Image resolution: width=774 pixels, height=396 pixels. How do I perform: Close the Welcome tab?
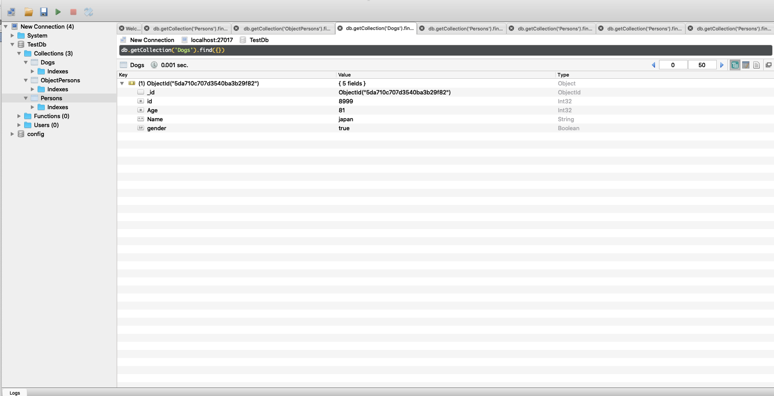[122, 28]
